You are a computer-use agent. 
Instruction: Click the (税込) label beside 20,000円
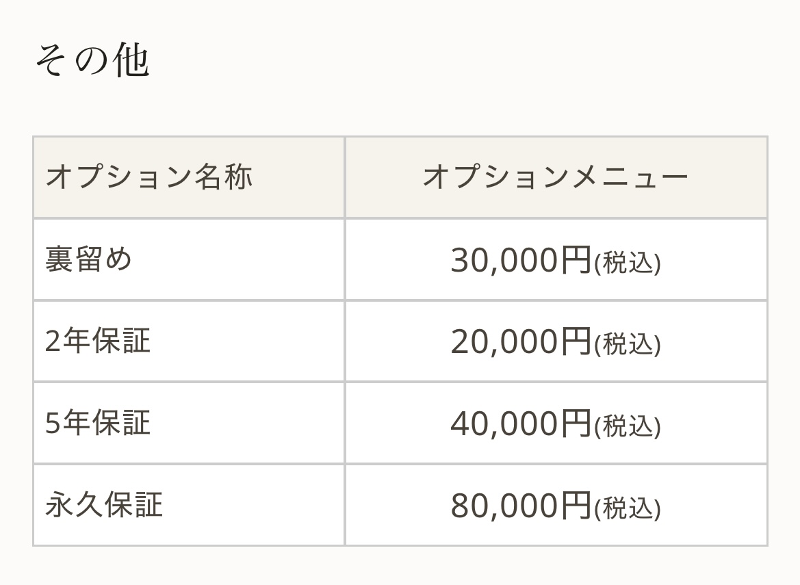(x=627, y=344)
